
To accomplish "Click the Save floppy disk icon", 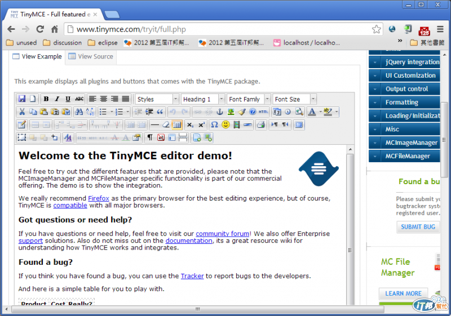I will pos(22,99).
